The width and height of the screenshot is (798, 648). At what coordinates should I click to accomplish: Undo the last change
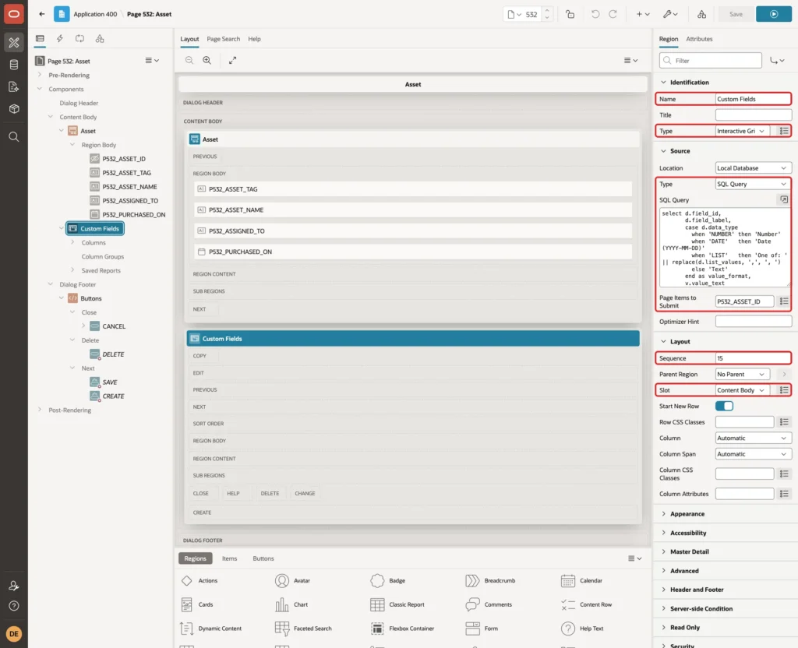[595, 14]
